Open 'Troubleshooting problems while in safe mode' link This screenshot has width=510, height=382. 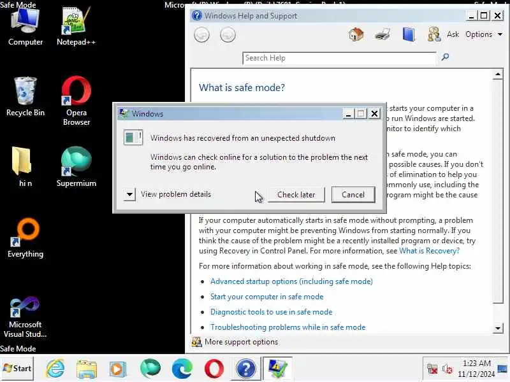click(288, 327)
